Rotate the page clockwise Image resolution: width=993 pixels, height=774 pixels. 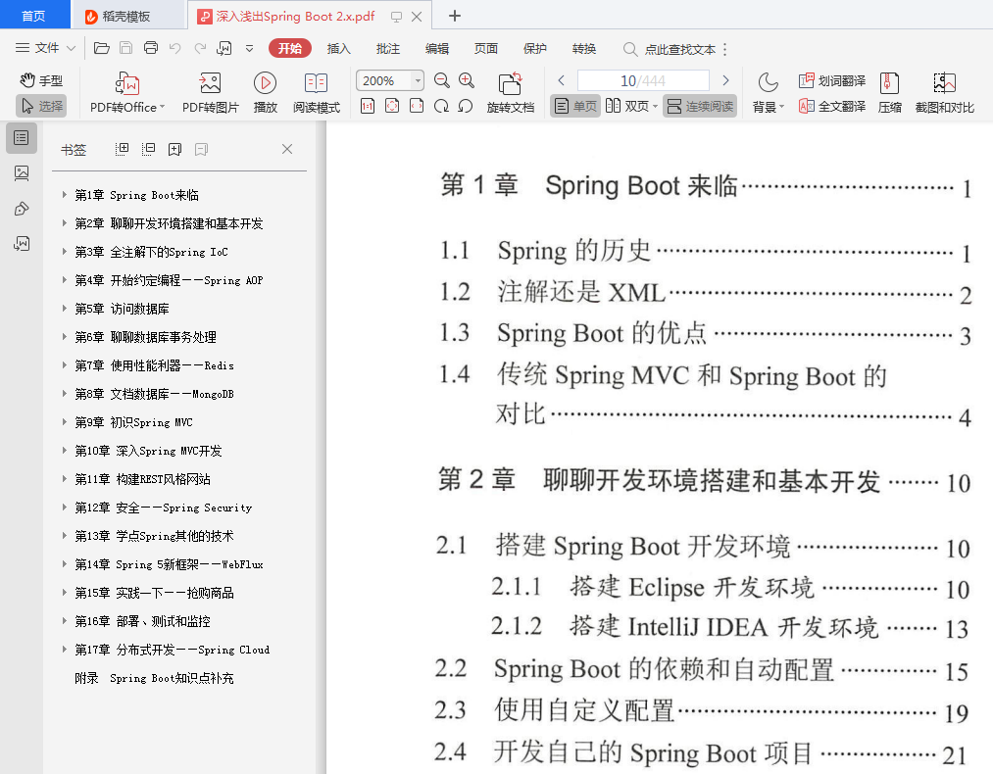click(x=441, y=106)
